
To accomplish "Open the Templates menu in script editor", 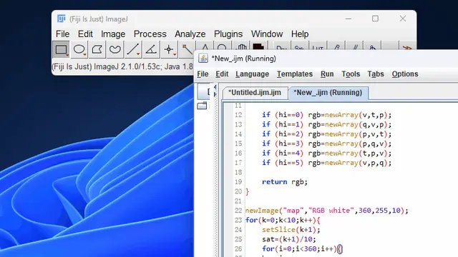I will coord(295,74).
